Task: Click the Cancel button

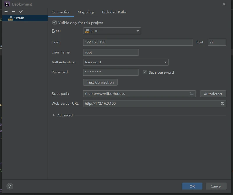Action: [x=216, y=186]
